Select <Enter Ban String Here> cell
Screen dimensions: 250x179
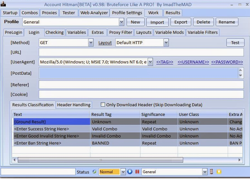[51, 143]
